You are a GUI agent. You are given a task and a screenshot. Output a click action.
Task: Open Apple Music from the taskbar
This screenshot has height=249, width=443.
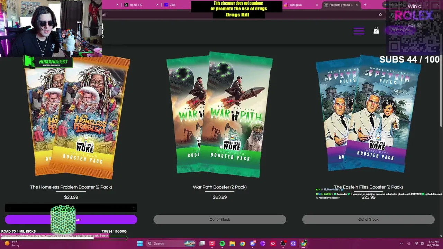[212, 243]
